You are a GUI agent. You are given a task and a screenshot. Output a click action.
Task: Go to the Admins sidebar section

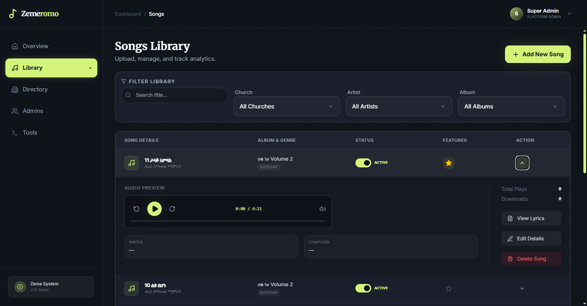[x=51, y=111]
